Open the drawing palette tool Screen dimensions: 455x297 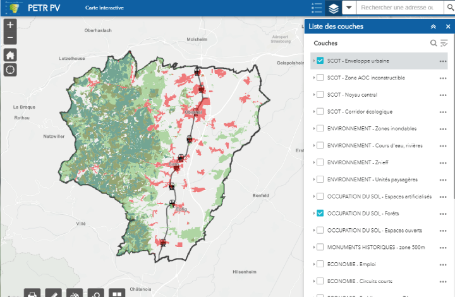tap(75, 293)
